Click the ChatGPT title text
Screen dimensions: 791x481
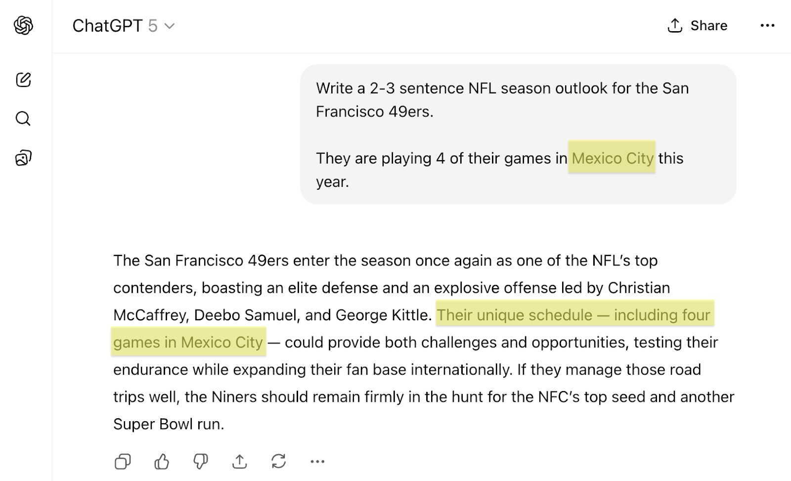click(x=107, y=26)
